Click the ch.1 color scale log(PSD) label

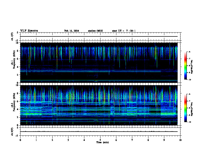[x=192, y=67]
